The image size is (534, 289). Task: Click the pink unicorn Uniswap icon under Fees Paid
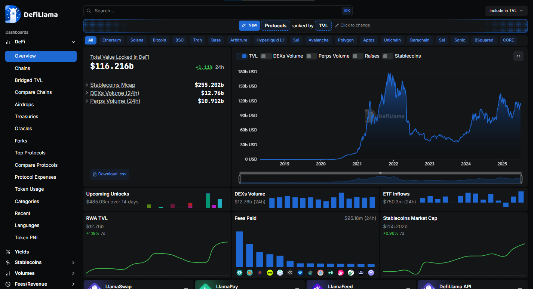341,273
